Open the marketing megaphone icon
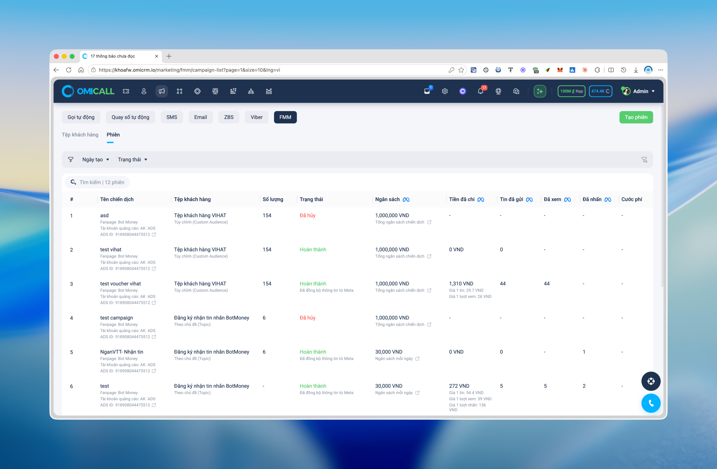The width and height of the screenshot is (717, 469). coord(162,91)
